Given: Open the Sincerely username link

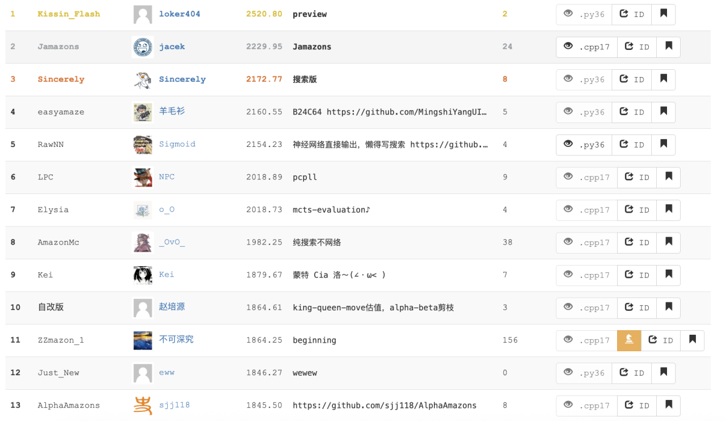Looking at the screenshot, I should 182,79.
